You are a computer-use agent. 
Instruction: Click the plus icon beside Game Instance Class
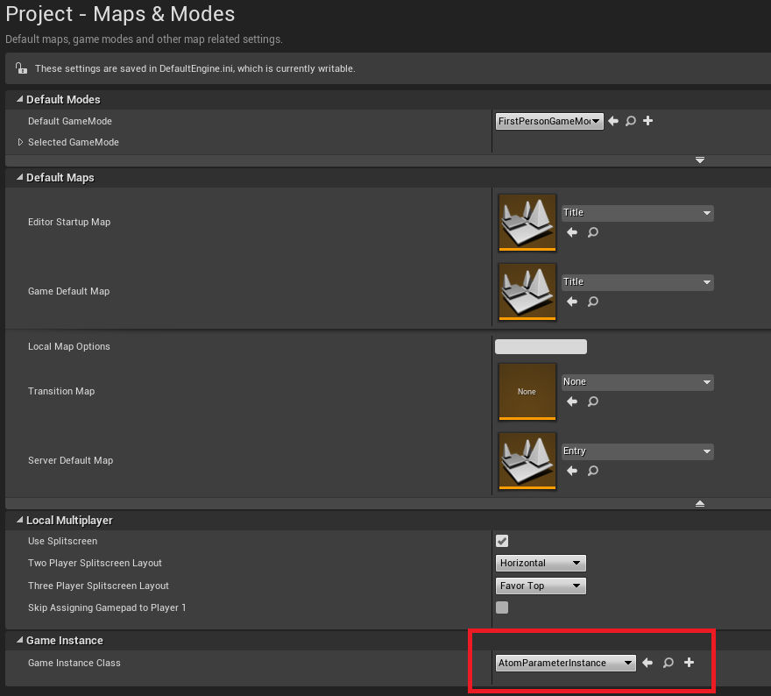tap(689, 663)
